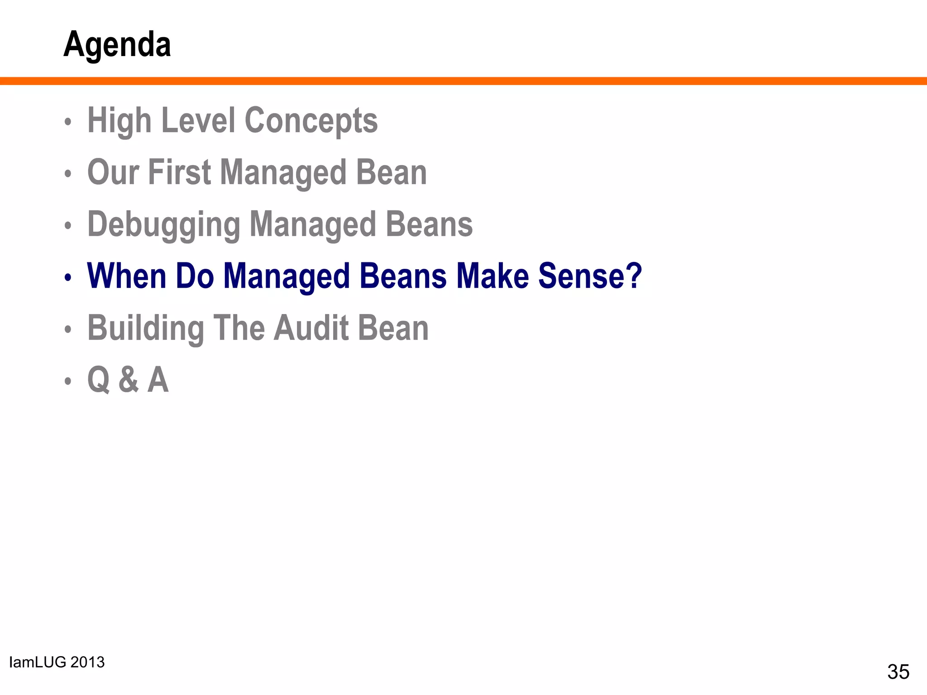Click the IamLUG 2013 footer text

coord(57,662)
